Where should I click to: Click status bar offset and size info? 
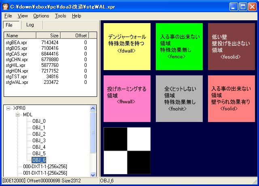42,181
